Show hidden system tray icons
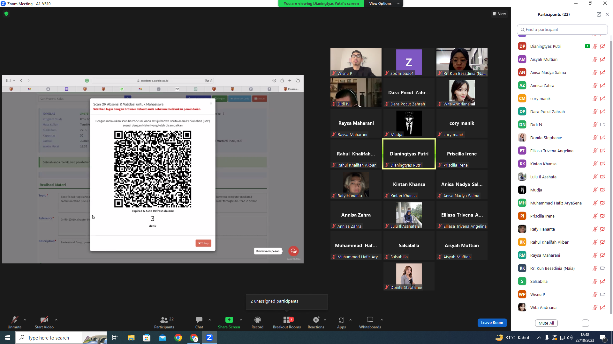613x344 pixels. [539, 338]
